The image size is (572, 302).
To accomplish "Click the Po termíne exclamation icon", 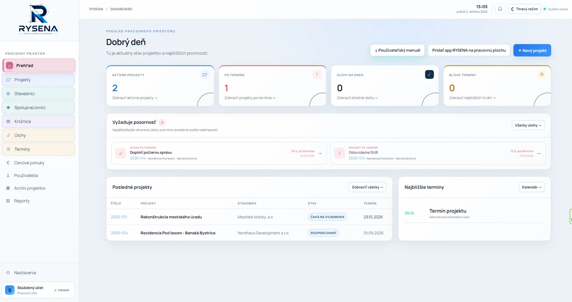I will [317, 75].
